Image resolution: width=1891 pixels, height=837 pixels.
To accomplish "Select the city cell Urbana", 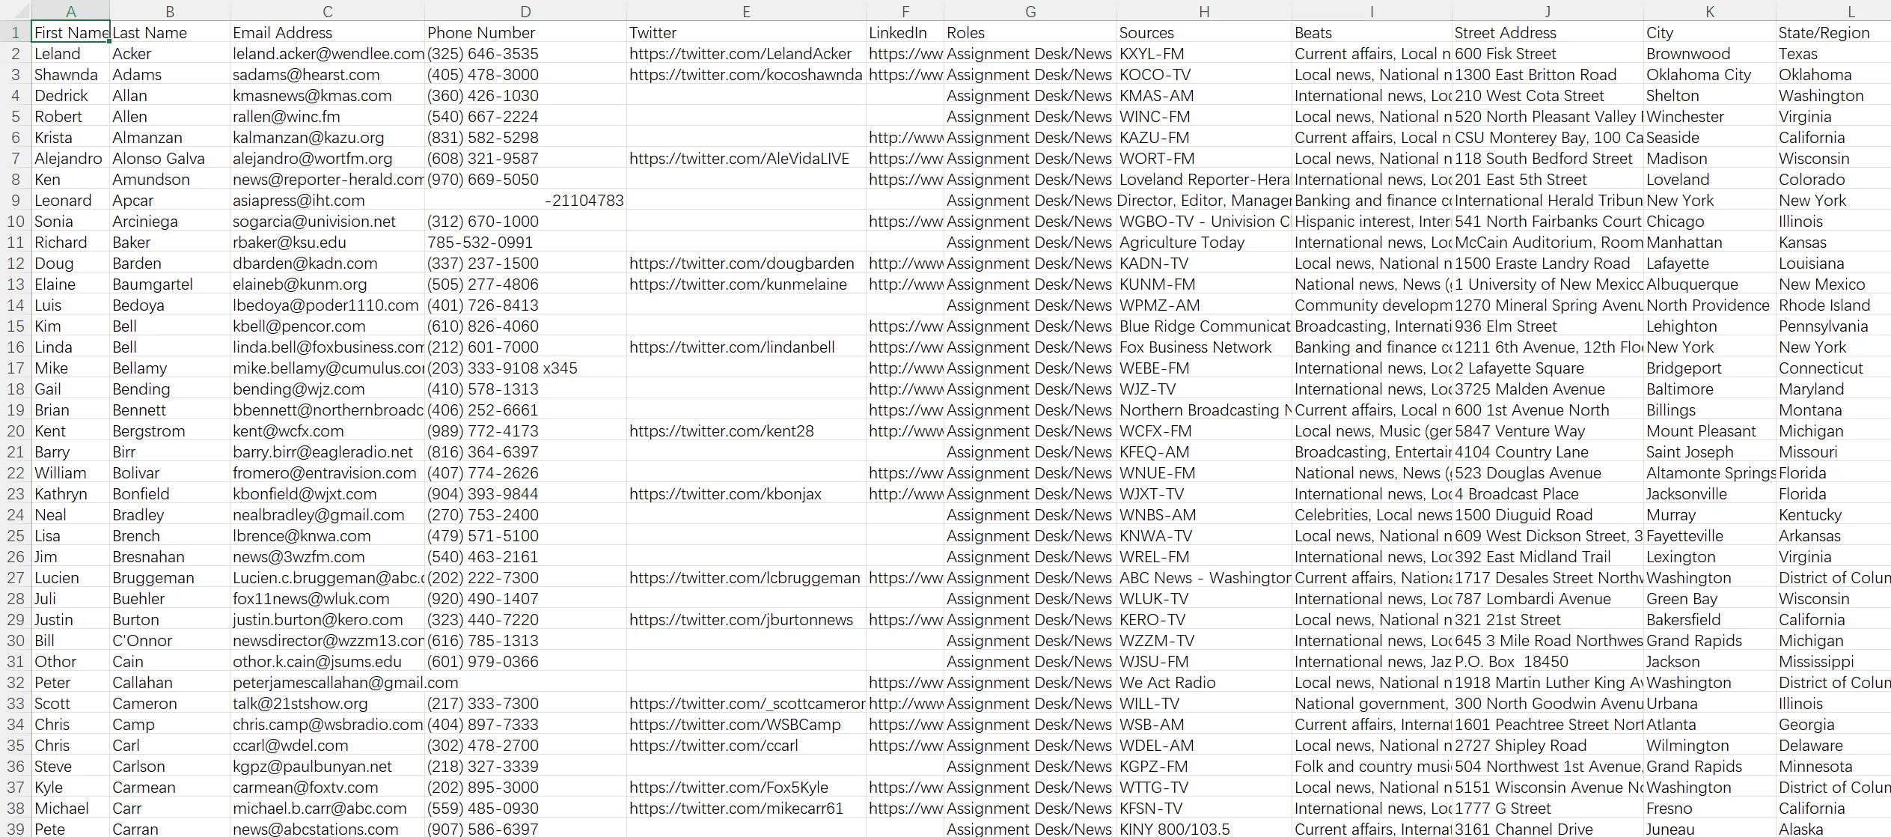I will 1710,704.
